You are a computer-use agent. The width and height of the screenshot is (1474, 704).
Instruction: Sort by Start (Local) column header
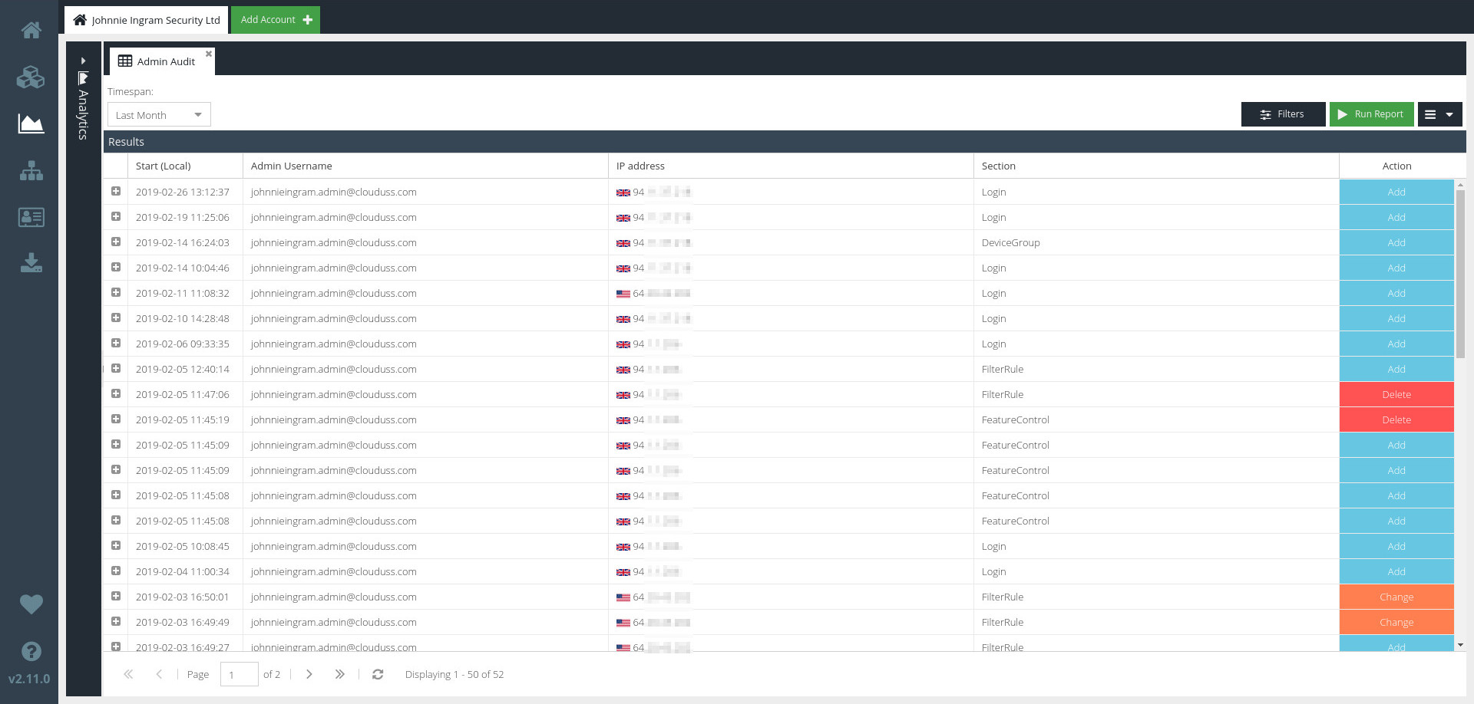185,166
